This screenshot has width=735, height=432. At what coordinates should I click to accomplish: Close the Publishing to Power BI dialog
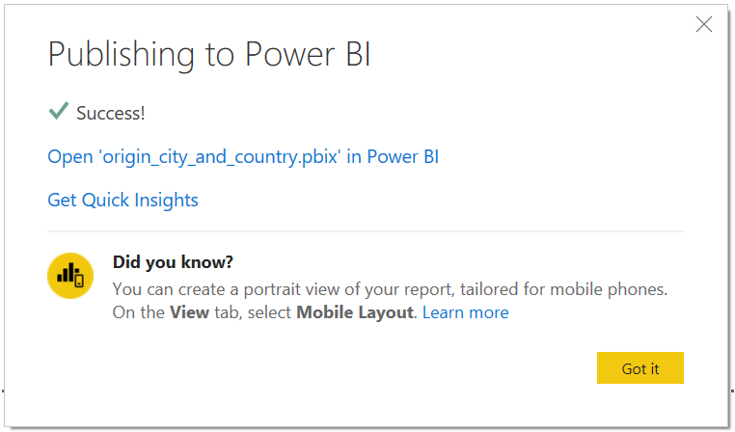pos(703,24)
